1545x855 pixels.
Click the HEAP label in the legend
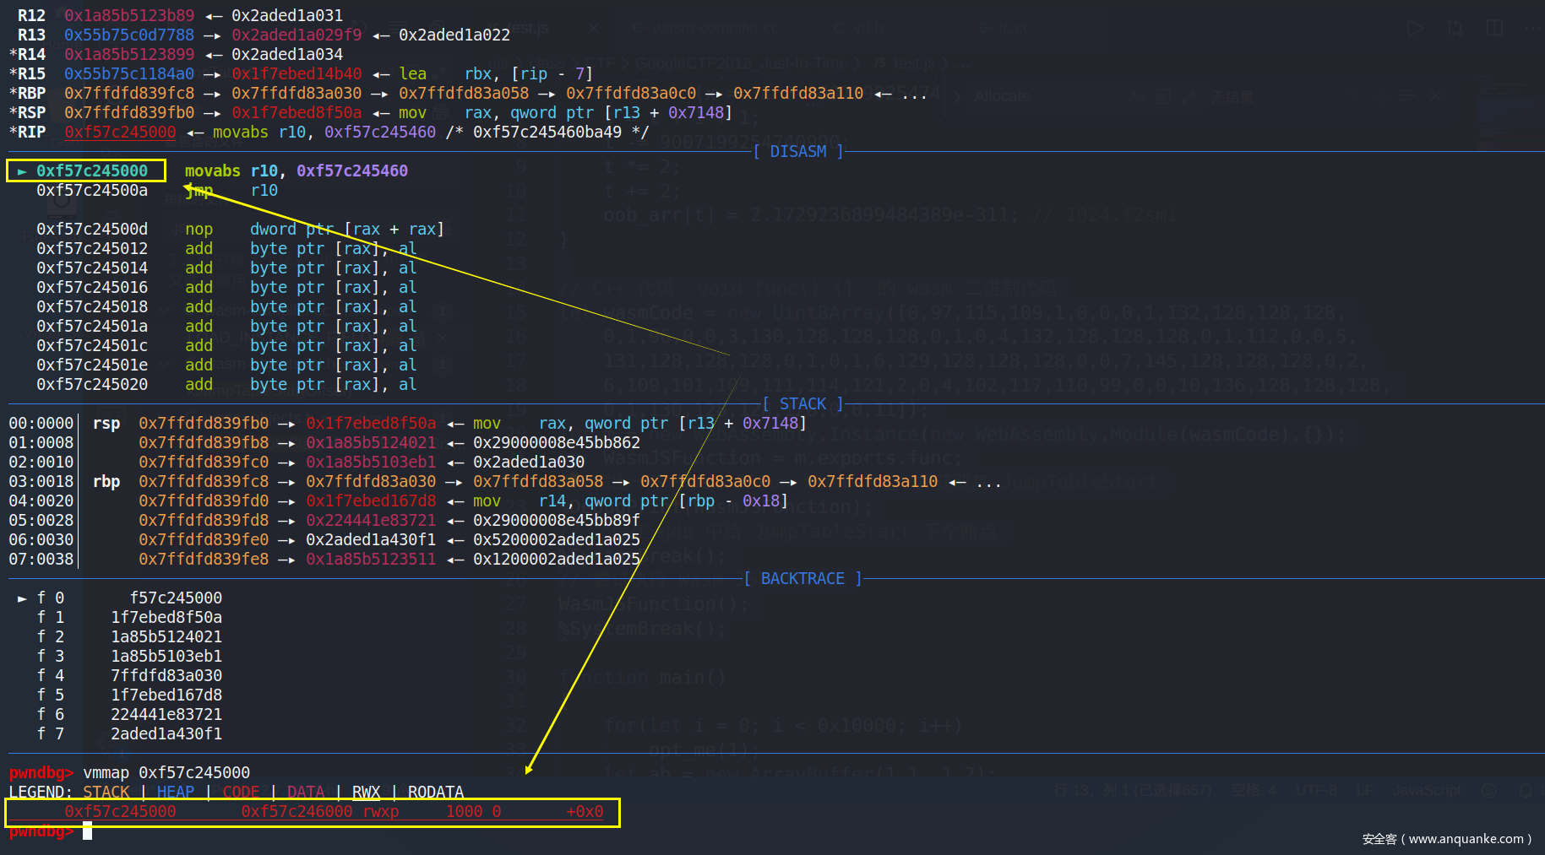(175, 793)
